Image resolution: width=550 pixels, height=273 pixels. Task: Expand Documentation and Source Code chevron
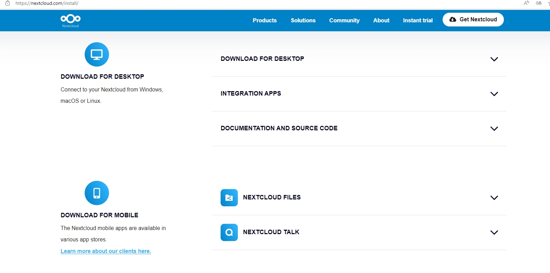coord(494,129)
